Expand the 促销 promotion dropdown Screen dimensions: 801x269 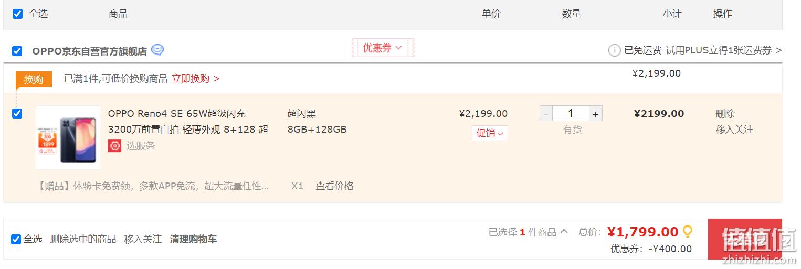tap(490, 133)
